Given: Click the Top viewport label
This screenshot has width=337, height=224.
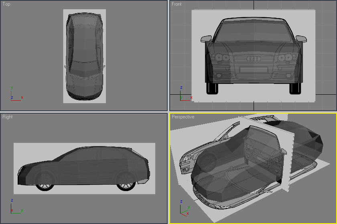Looking at the screenshot, I should click(x=6, y=4).
